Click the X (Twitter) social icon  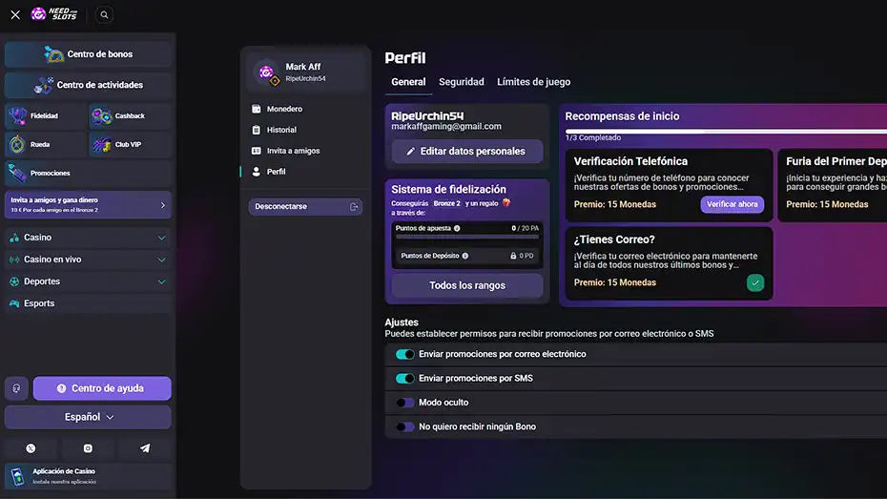[x=31, y=448]
